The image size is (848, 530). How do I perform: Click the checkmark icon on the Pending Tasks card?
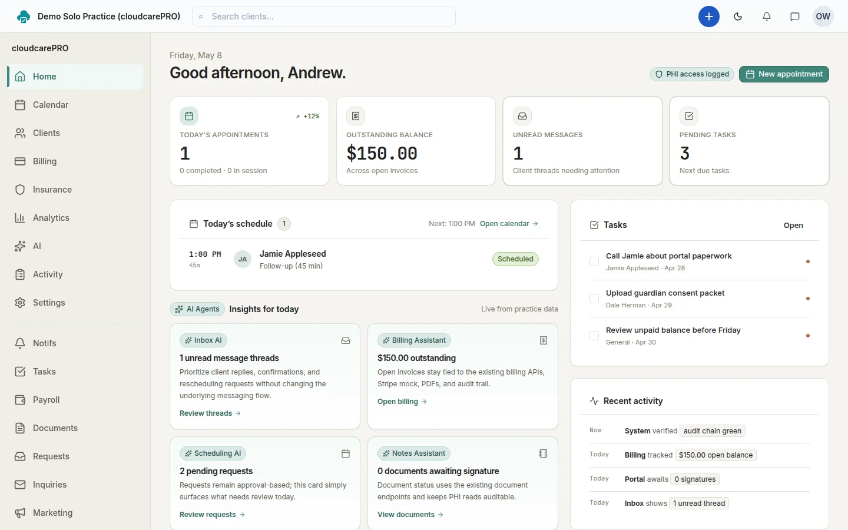pos(689,116)
